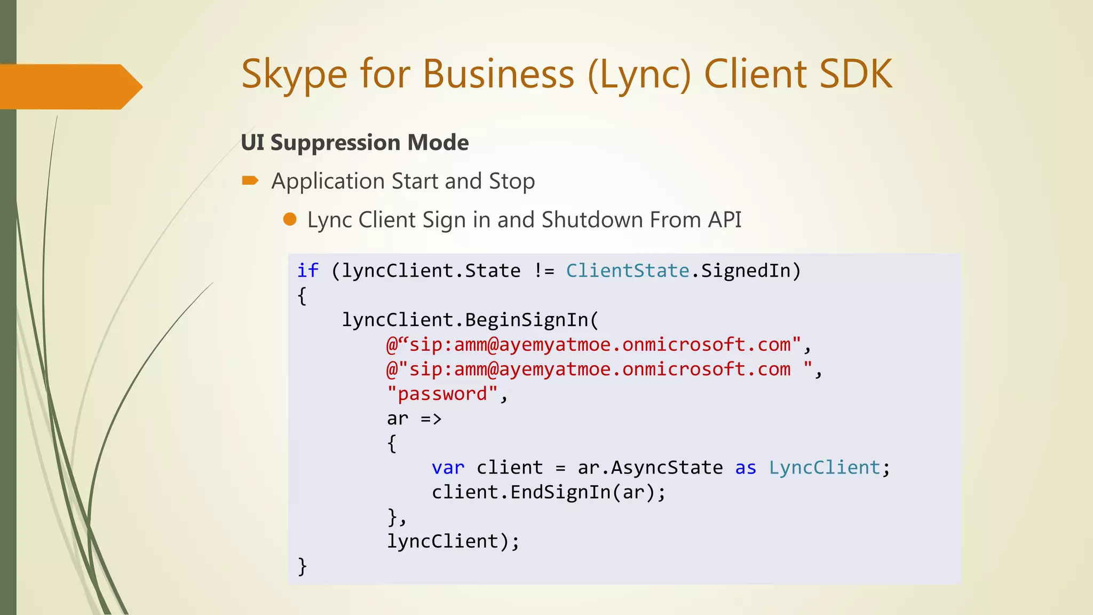Click the 'client.EndSignIn(ar);' line

(549, 492)
